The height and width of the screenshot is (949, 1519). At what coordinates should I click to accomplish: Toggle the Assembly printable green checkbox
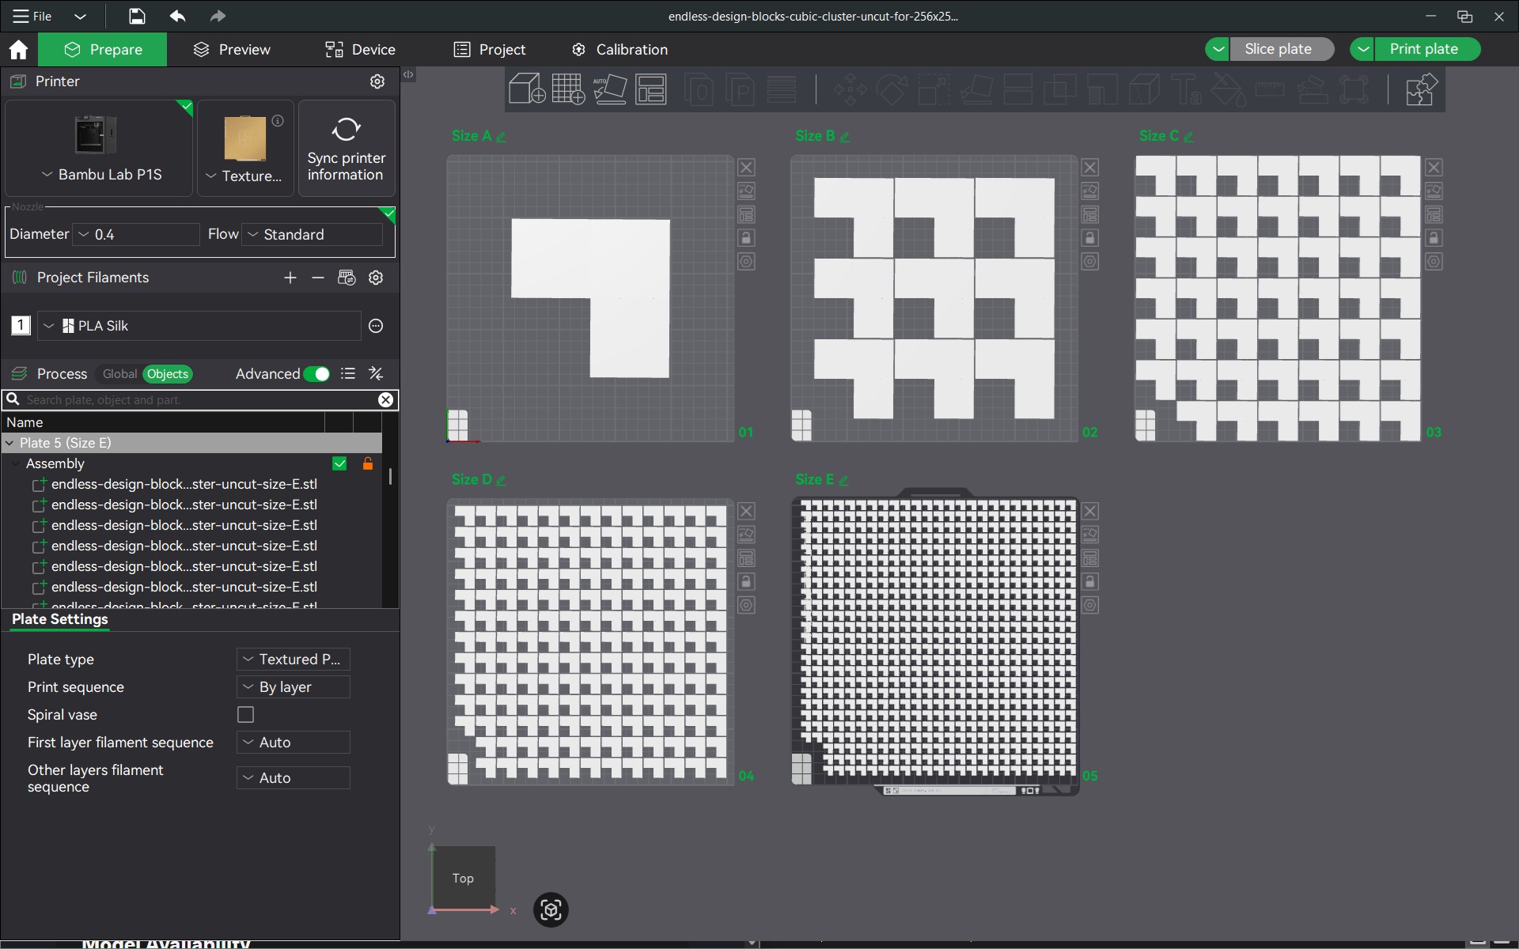pyautogui.click(x=339, y=463)
